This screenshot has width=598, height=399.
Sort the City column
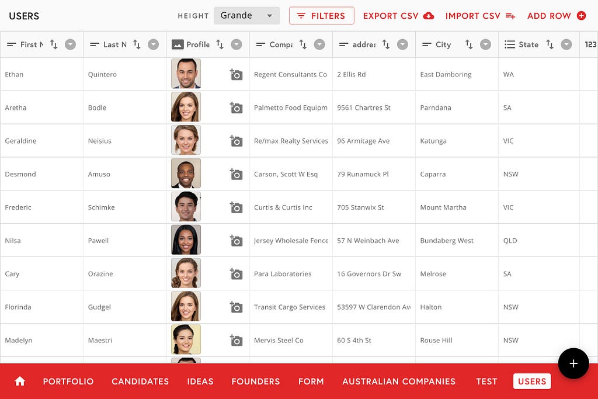[469, 44]
